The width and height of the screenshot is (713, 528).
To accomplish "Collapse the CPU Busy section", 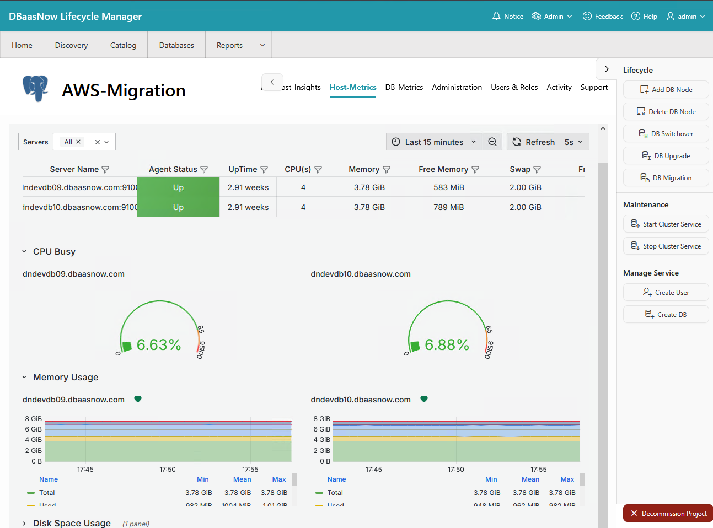I will (24, 252).
